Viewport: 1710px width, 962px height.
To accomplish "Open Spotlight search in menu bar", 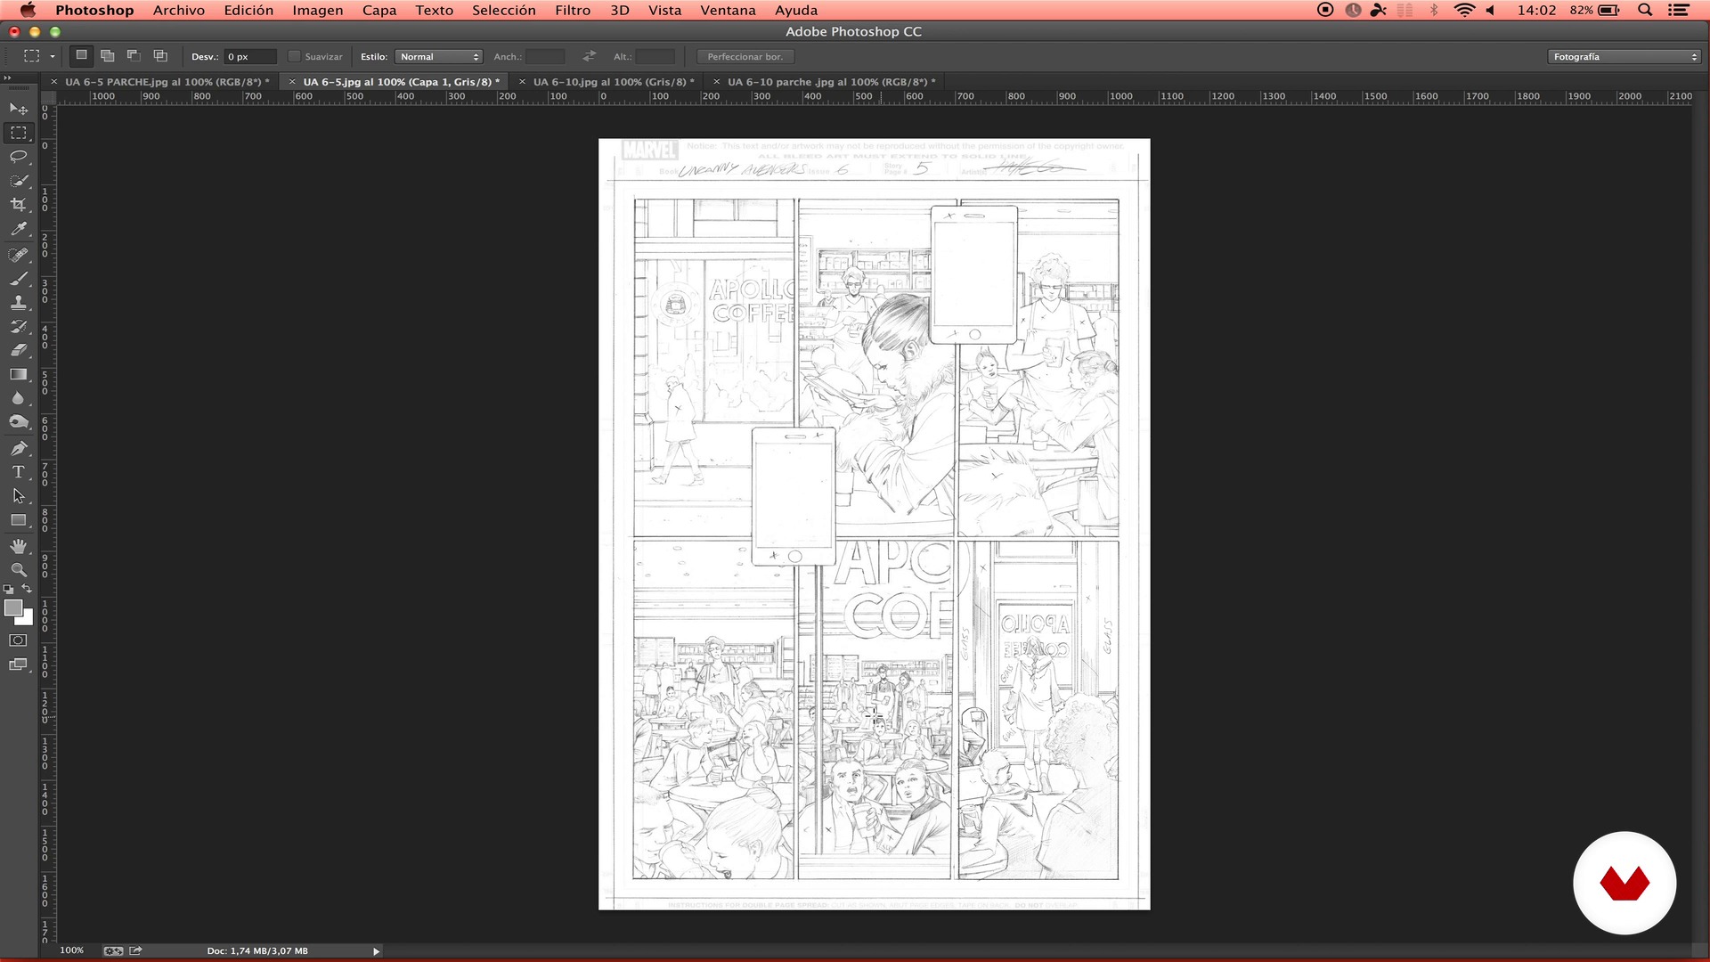I will coord(1645,10).
